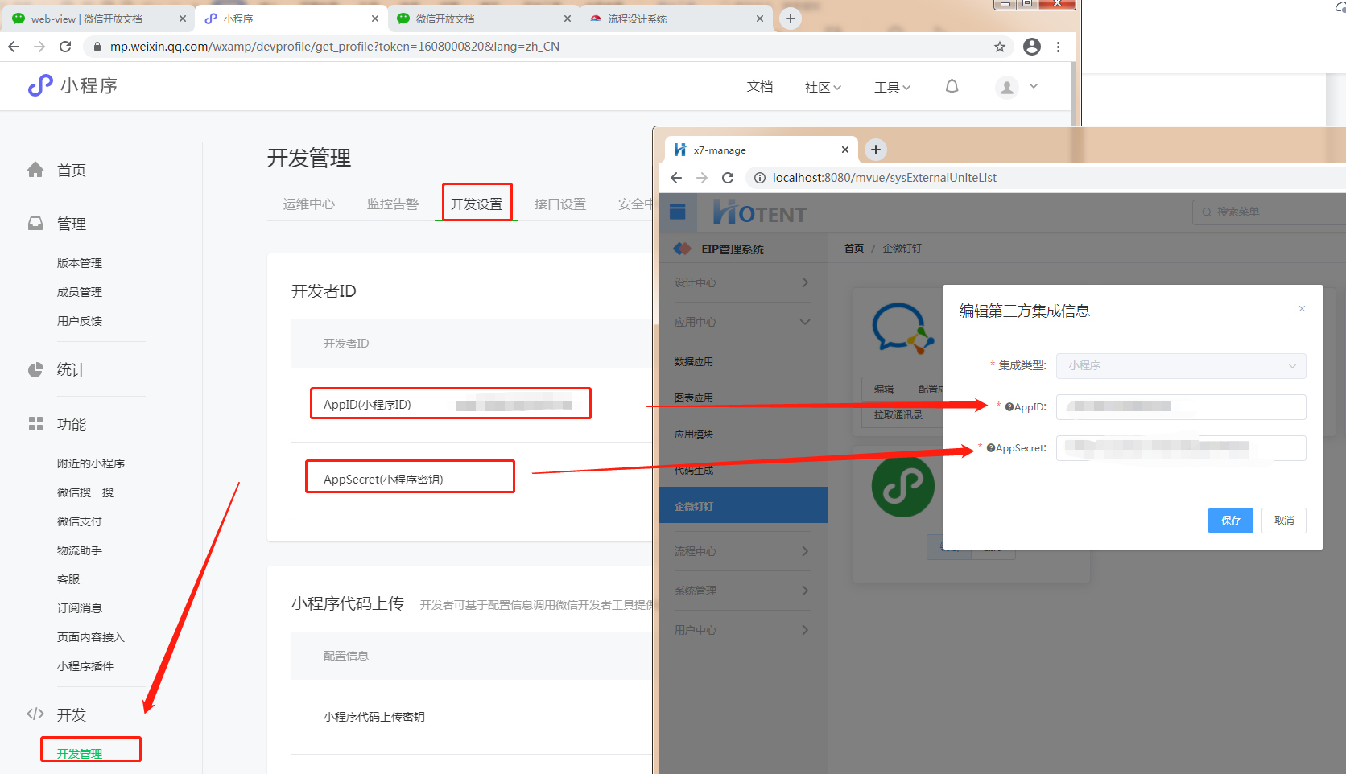The height and width of the screenshot is (774, 1346).
Task: Click the back arrow in the WeChat browser window
Action: (14, 47)
